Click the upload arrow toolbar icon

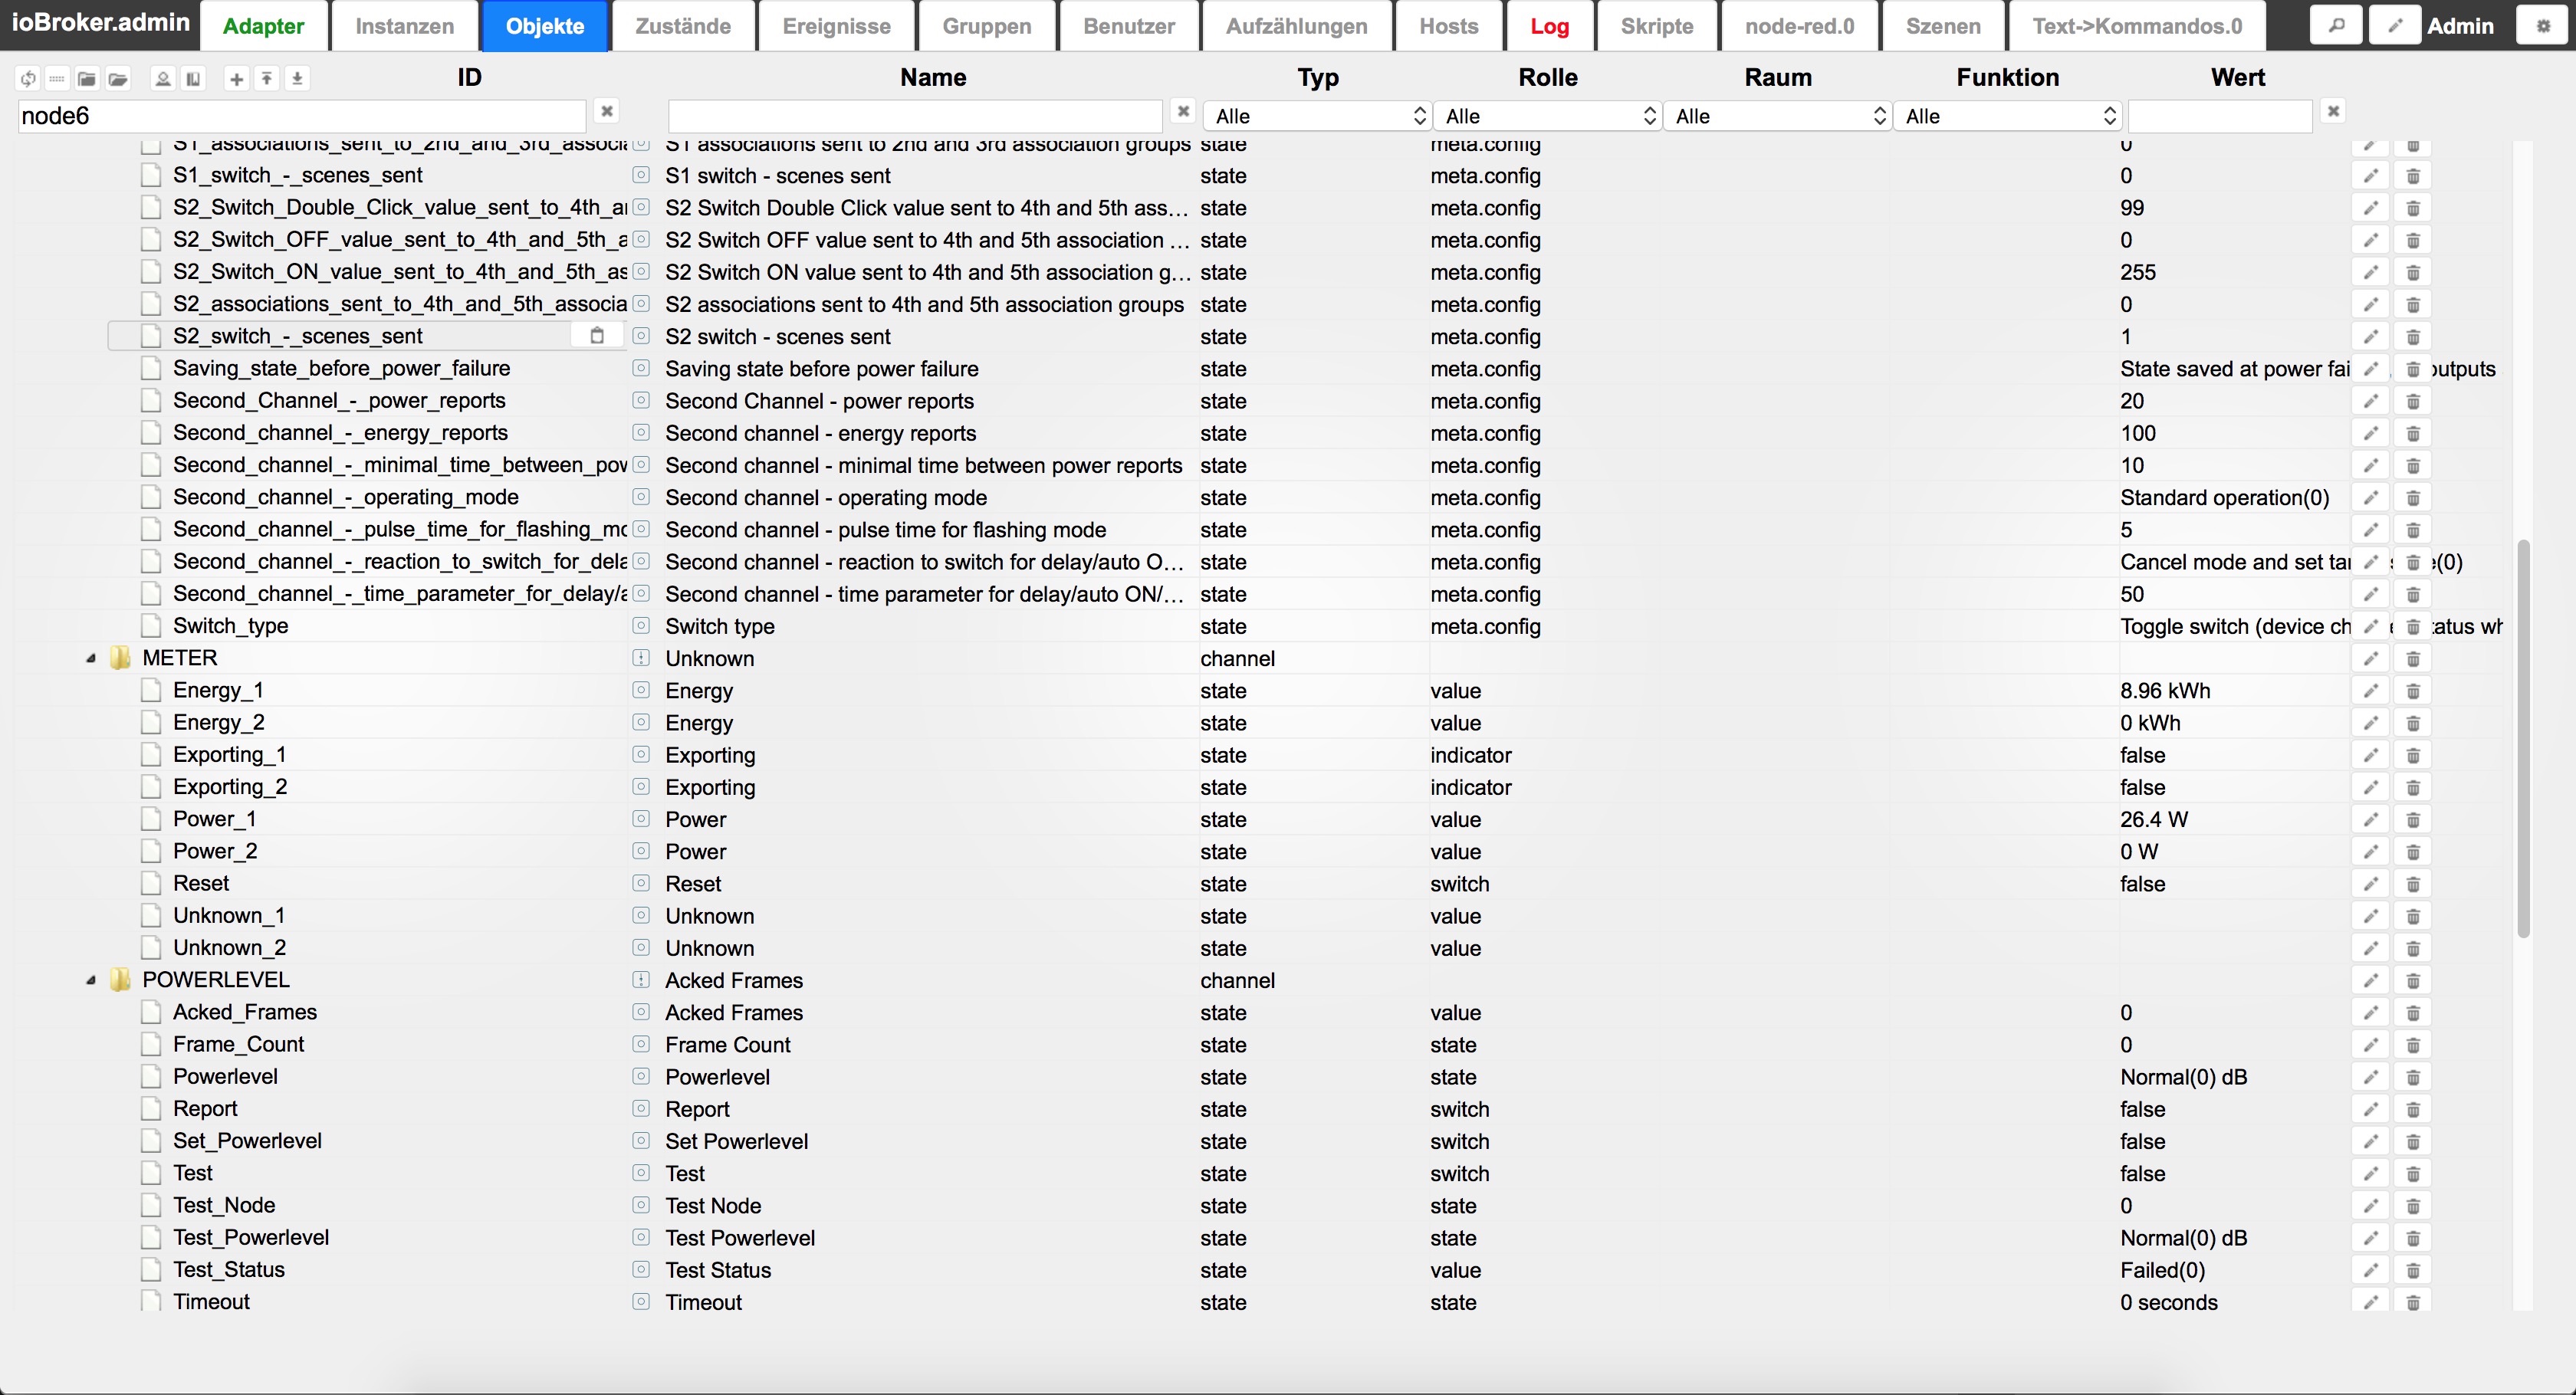(x=267, y=79)
